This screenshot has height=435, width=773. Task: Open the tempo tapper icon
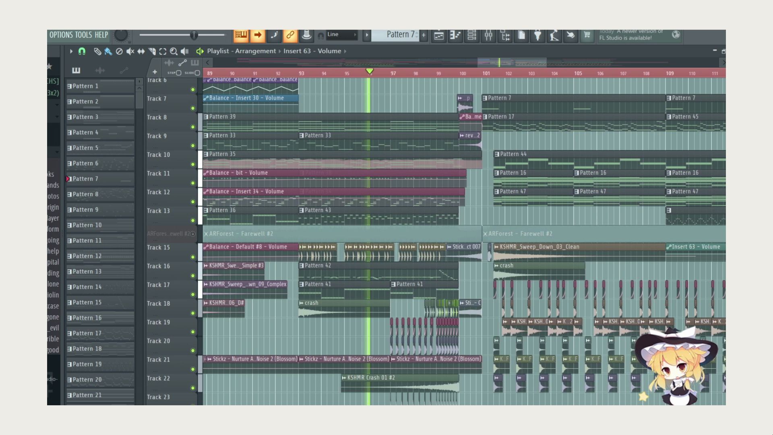click(554, 35)
